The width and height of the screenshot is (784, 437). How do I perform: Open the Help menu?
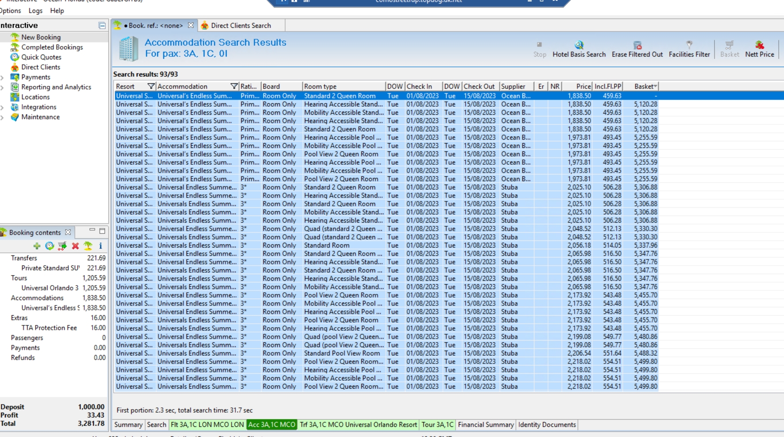(57, 11)
